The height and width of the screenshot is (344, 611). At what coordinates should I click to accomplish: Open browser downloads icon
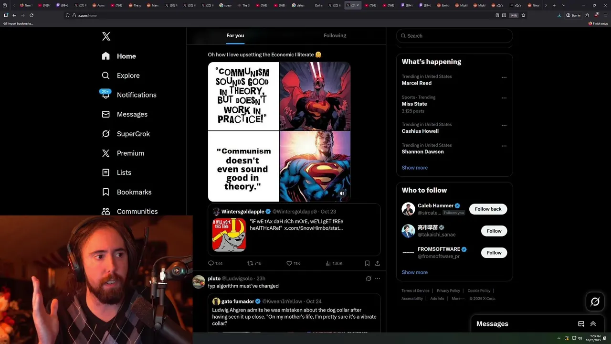pos(559,15)
